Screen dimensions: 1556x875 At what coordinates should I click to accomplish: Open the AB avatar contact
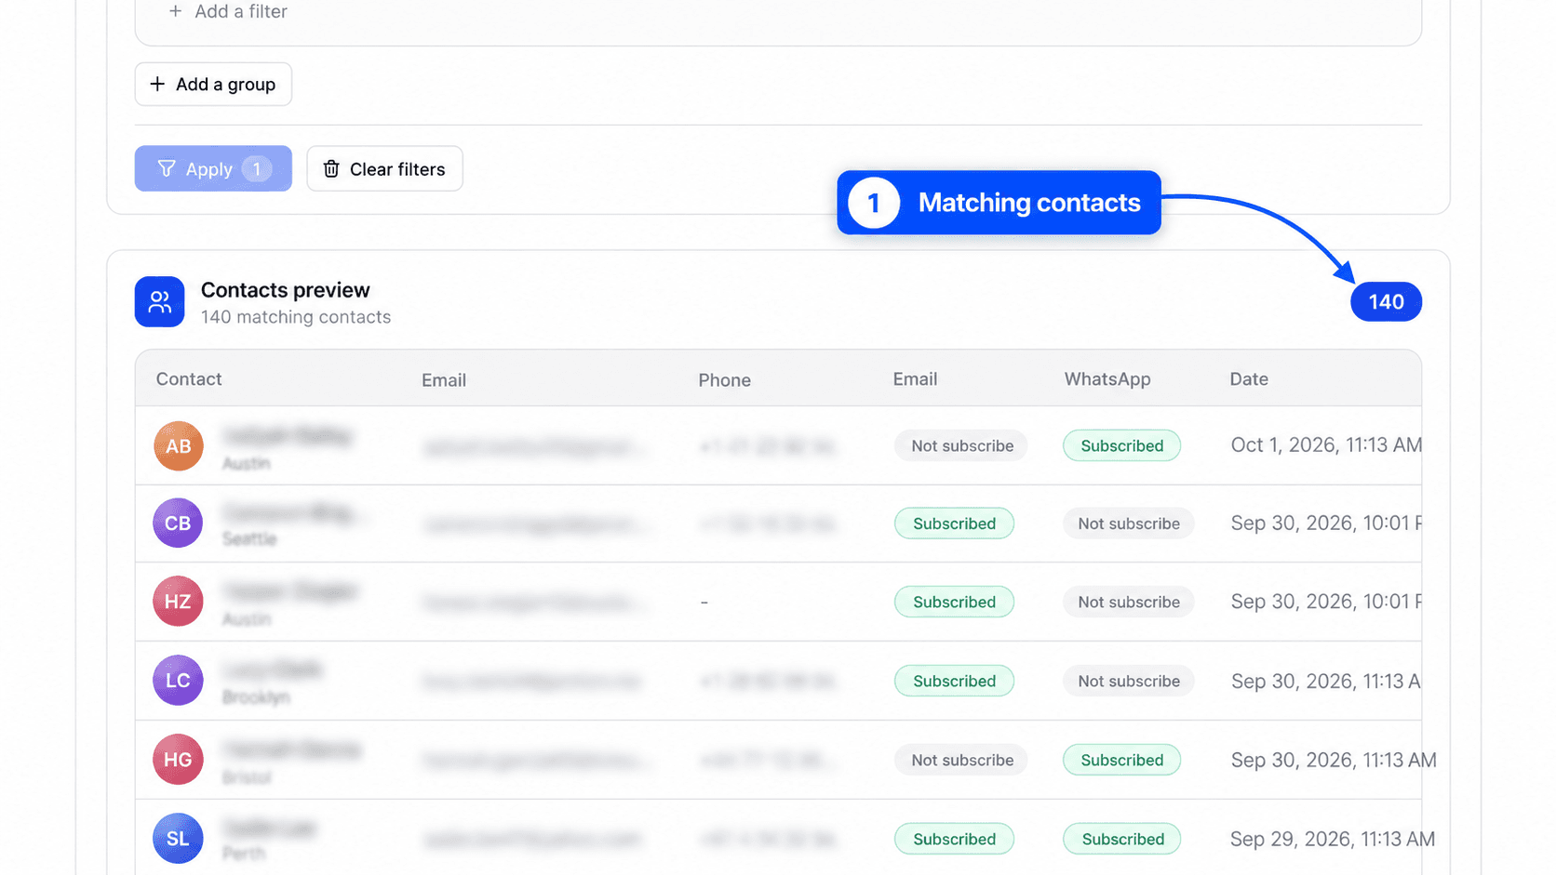coord(179,445)
